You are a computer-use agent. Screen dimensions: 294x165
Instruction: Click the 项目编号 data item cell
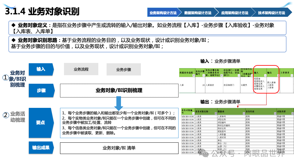click(232, 122)
